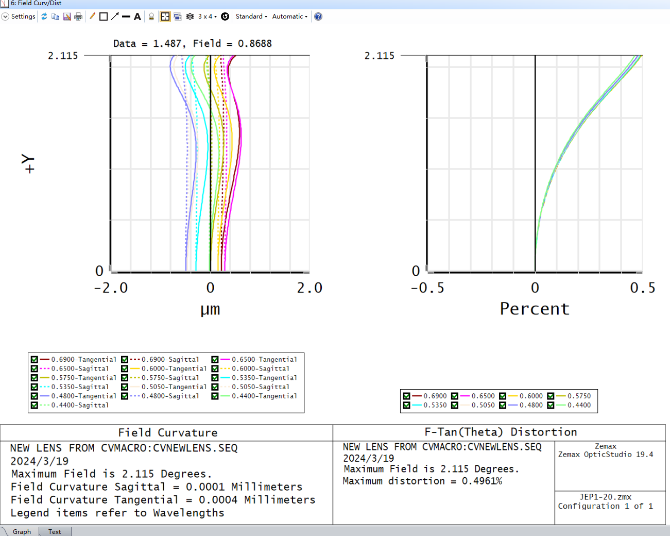This screenshot has width=670, height=536.
Task: Click the Data = 1.487 readout text
Action: click(x=148, y=44)
